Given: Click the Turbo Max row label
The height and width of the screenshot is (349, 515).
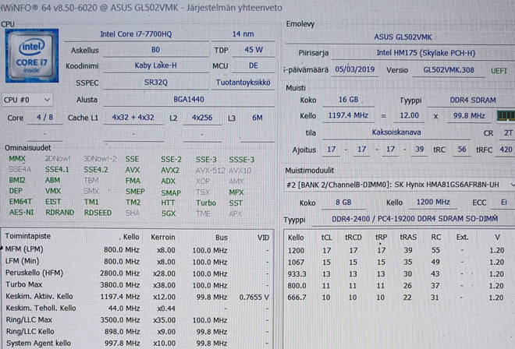Looking at the screenshot, I should [23, 284].
